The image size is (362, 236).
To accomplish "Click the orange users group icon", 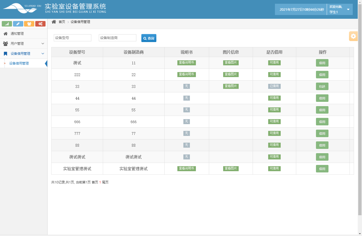I will 29,24.
